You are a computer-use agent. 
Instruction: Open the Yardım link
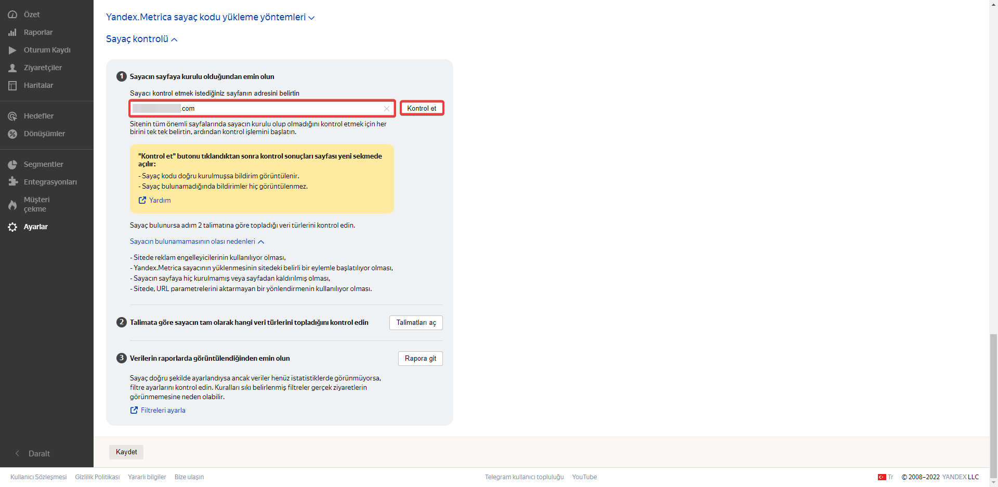click(x=160, y=200)
